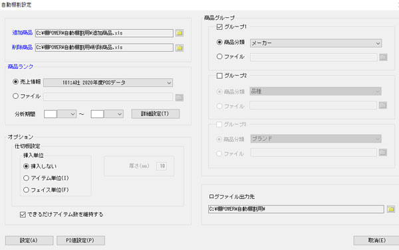Click the 詳細設定(T) button

(x=155, y=113)
